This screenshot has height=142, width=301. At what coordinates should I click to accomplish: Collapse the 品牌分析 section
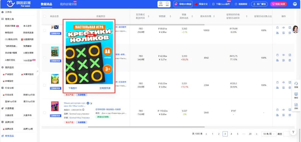pos(9,122)
